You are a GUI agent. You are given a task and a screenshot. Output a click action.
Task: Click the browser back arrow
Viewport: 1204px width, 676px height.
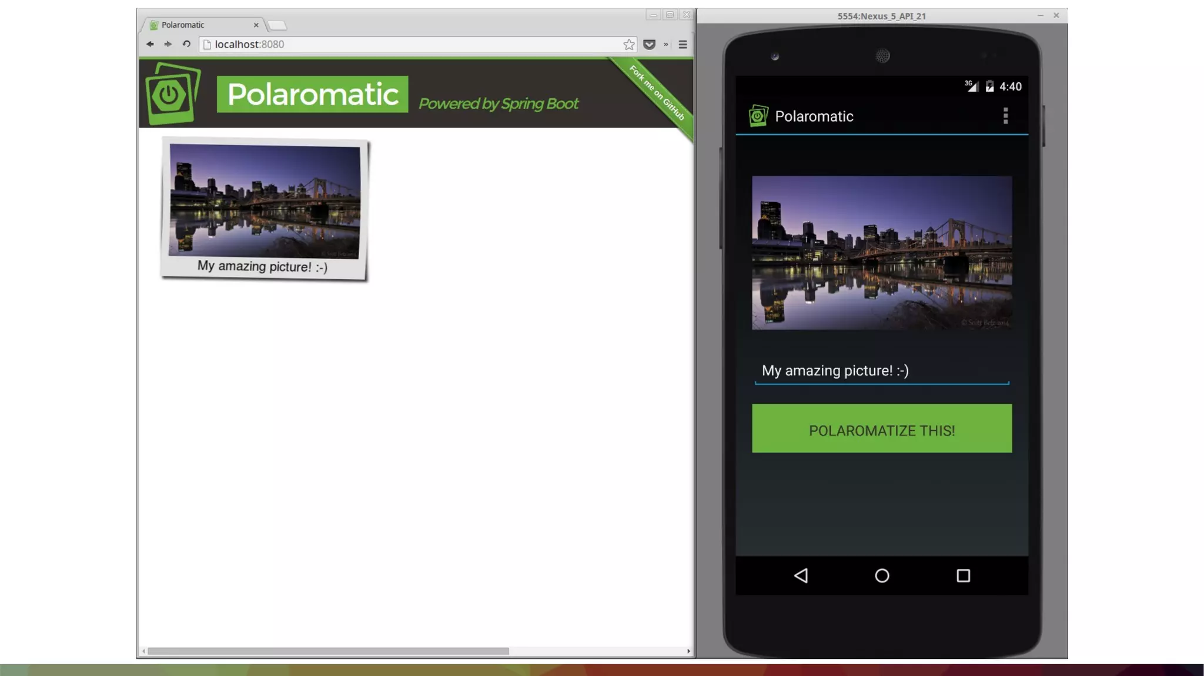pos(150,44)
